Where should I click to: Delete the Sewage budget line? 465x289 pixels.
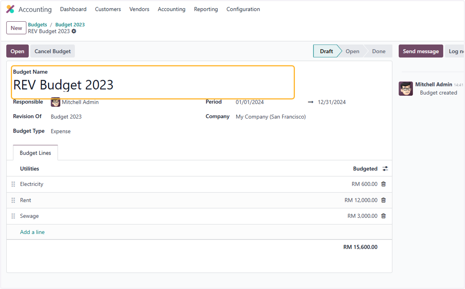click(x=384, y=216)
